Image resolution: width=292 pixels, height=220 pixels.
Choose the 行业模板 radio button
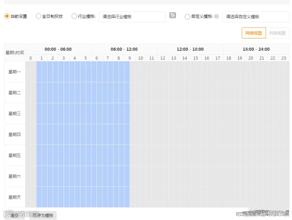coord(74,16)
